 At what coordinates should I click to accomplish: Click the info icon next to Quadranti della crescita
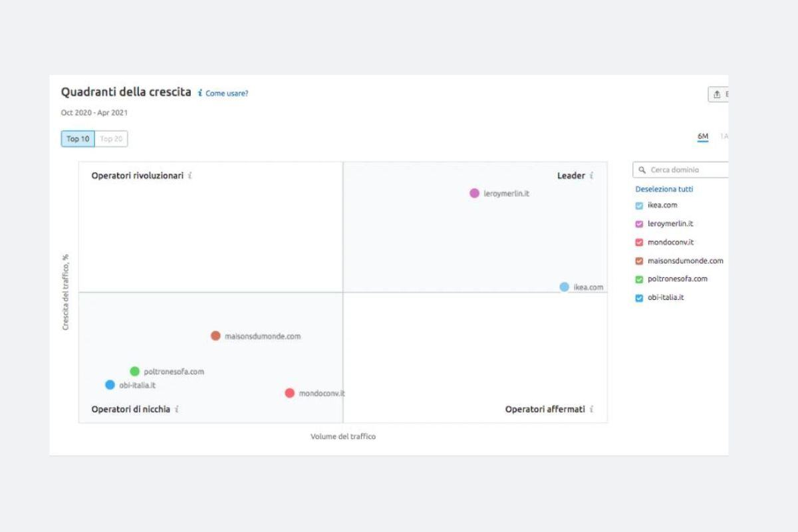pos(200,94)
